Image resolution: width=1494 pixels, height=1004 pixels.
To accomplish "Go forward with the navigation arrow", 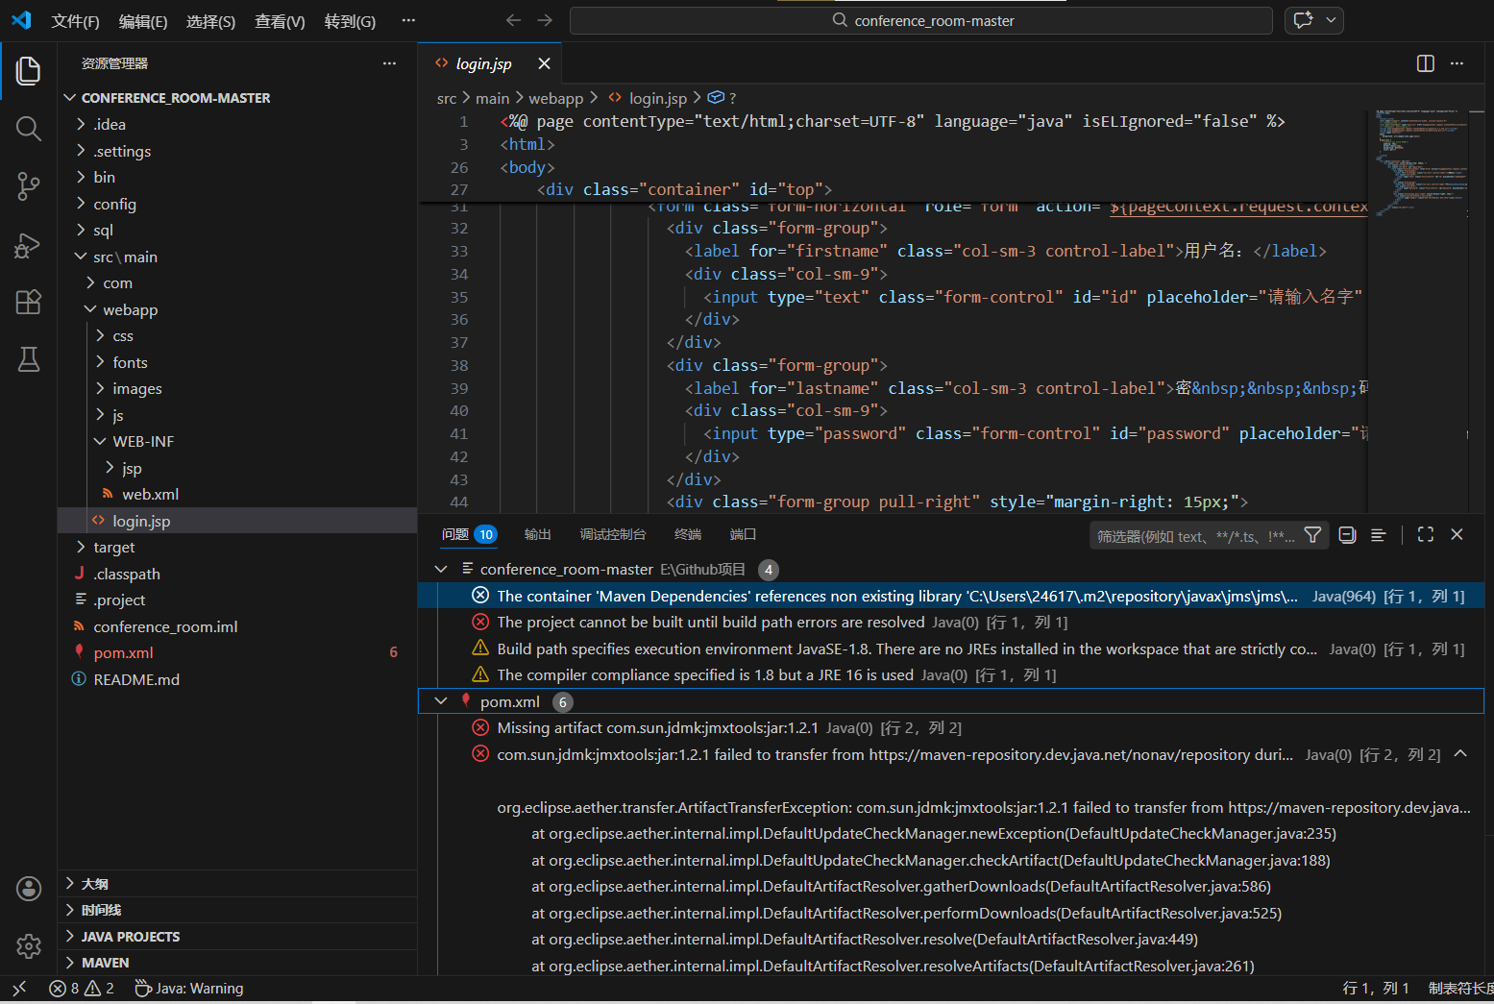I will (x=545, y=20).
